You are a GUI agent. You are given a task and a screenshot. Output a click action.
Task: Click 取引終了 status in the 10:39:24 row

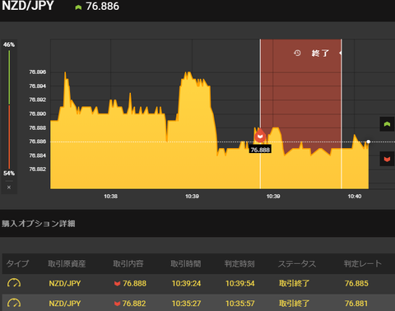click(x=294, y=283)
